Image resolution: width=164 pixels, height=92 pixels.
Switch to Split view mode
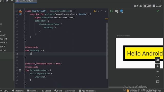pyautogui.click(x=147, y=6)
